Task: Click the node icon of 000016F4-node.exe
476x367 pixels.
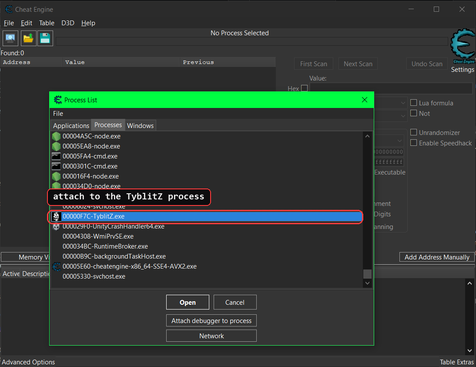Action: (x=56, y=176)
